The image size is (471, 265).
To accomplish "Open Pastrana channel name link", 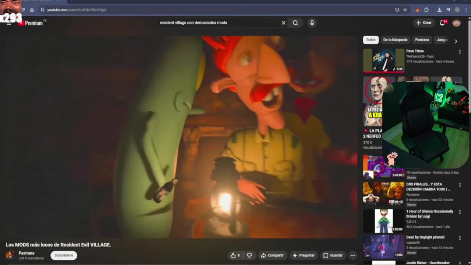I will (26, 253).
